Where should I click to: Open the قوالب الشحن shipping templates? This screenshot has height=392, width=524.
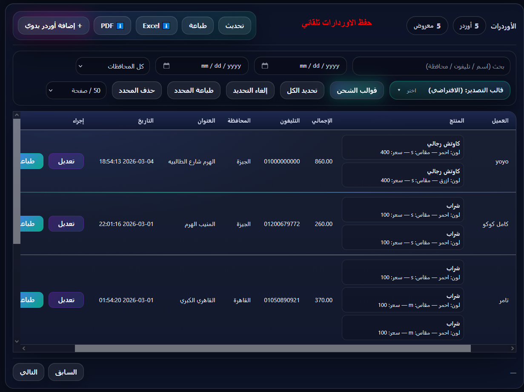coord(357,90)
